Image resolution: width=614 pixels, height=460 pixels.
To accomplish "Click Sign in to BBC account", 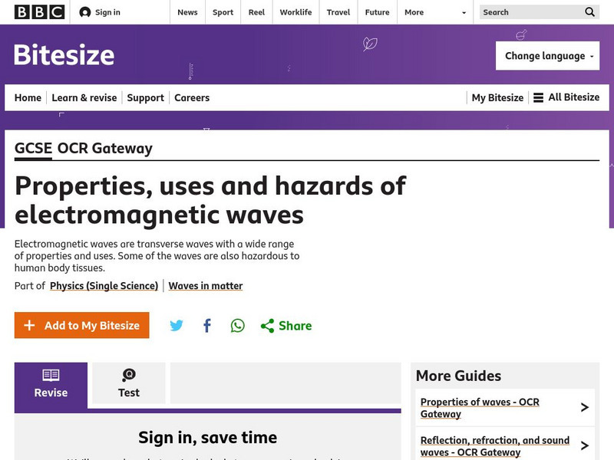I will pos(100,12).
